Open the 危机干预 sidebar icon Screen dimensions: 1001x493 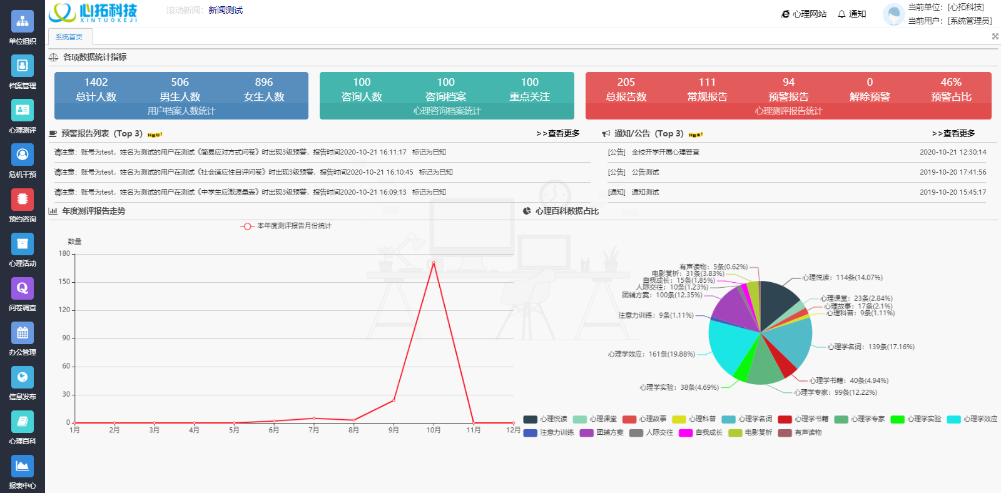click(23, 155)
